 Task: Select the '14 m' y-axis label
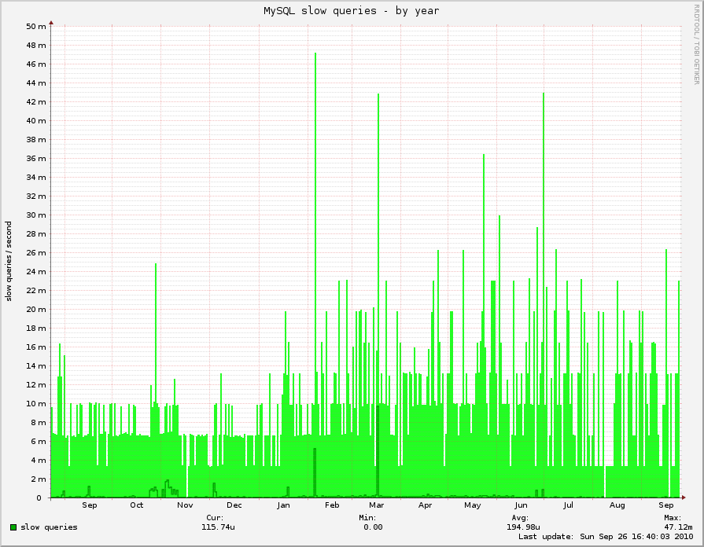(x=36, y=365)
